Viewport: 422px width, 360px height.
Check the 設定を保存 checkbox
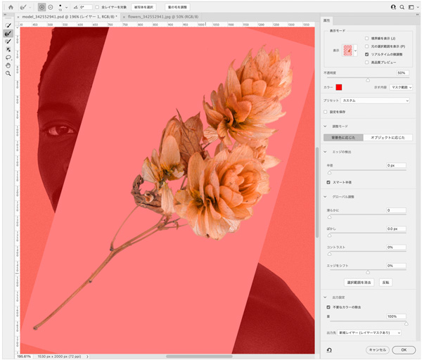click(326, 112)
